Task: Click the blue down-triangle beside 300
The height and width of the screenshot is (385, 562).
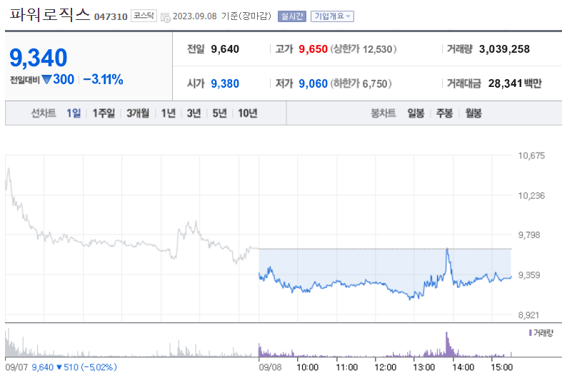Action: coord(46,79)
